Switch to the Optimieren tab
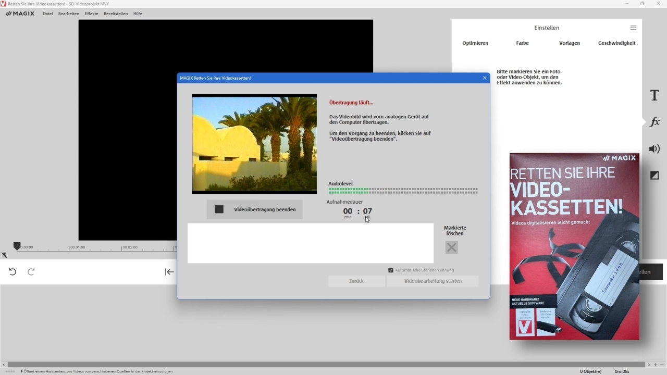 coord(475,43)
